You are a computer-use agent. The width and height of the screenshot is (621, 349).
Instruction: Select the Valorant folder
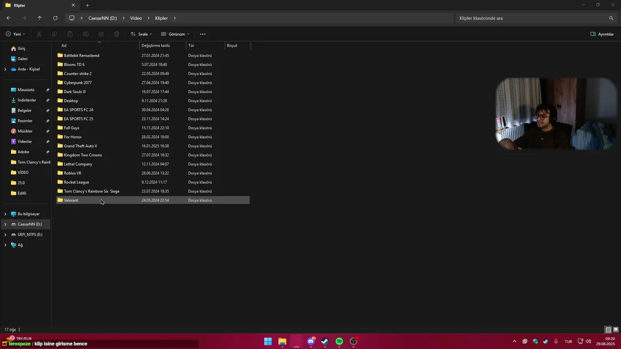153,200
